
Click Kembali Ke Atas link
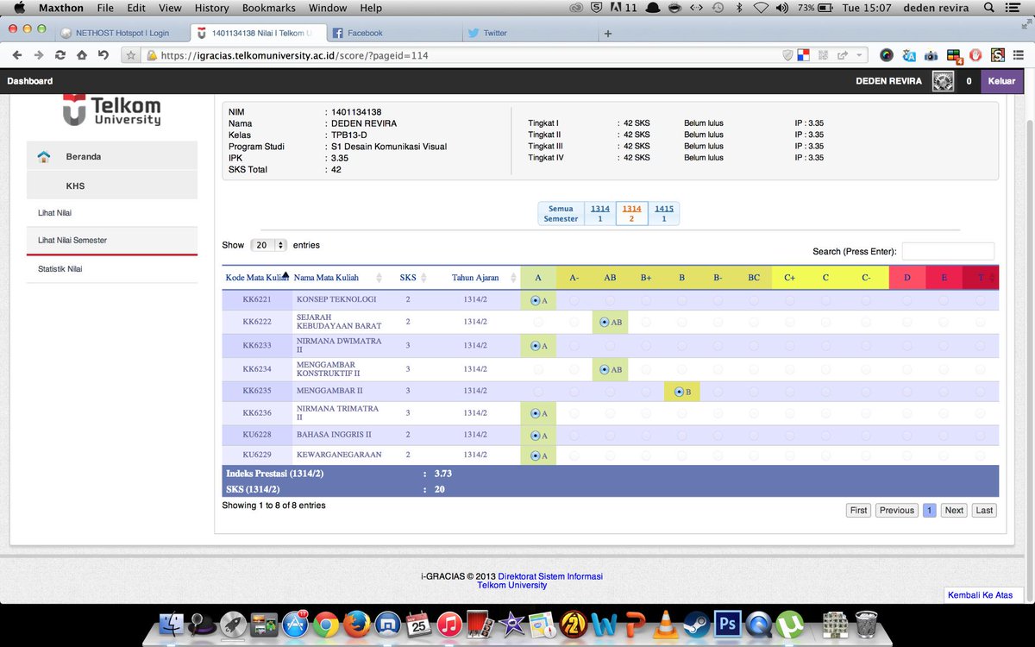pyautogui.click(x=980, y=595)
